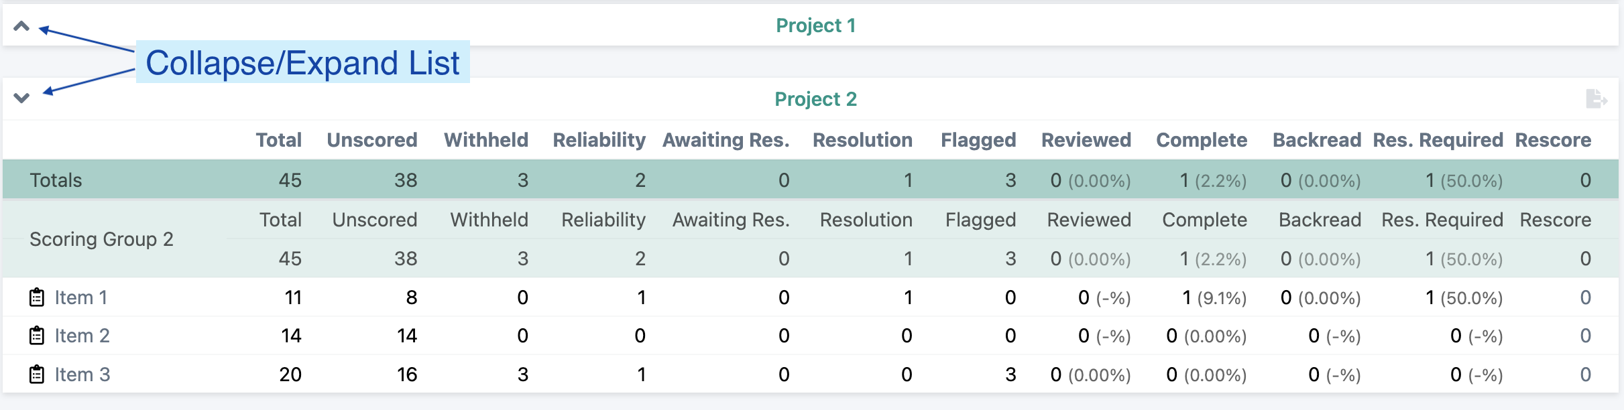Click Item 1 rescore count
This screenshot has width=1624, height=410.
tap(1585, 297)
